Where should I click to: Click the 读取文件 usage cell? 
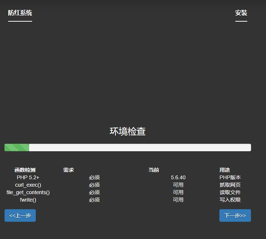[230, 192]
